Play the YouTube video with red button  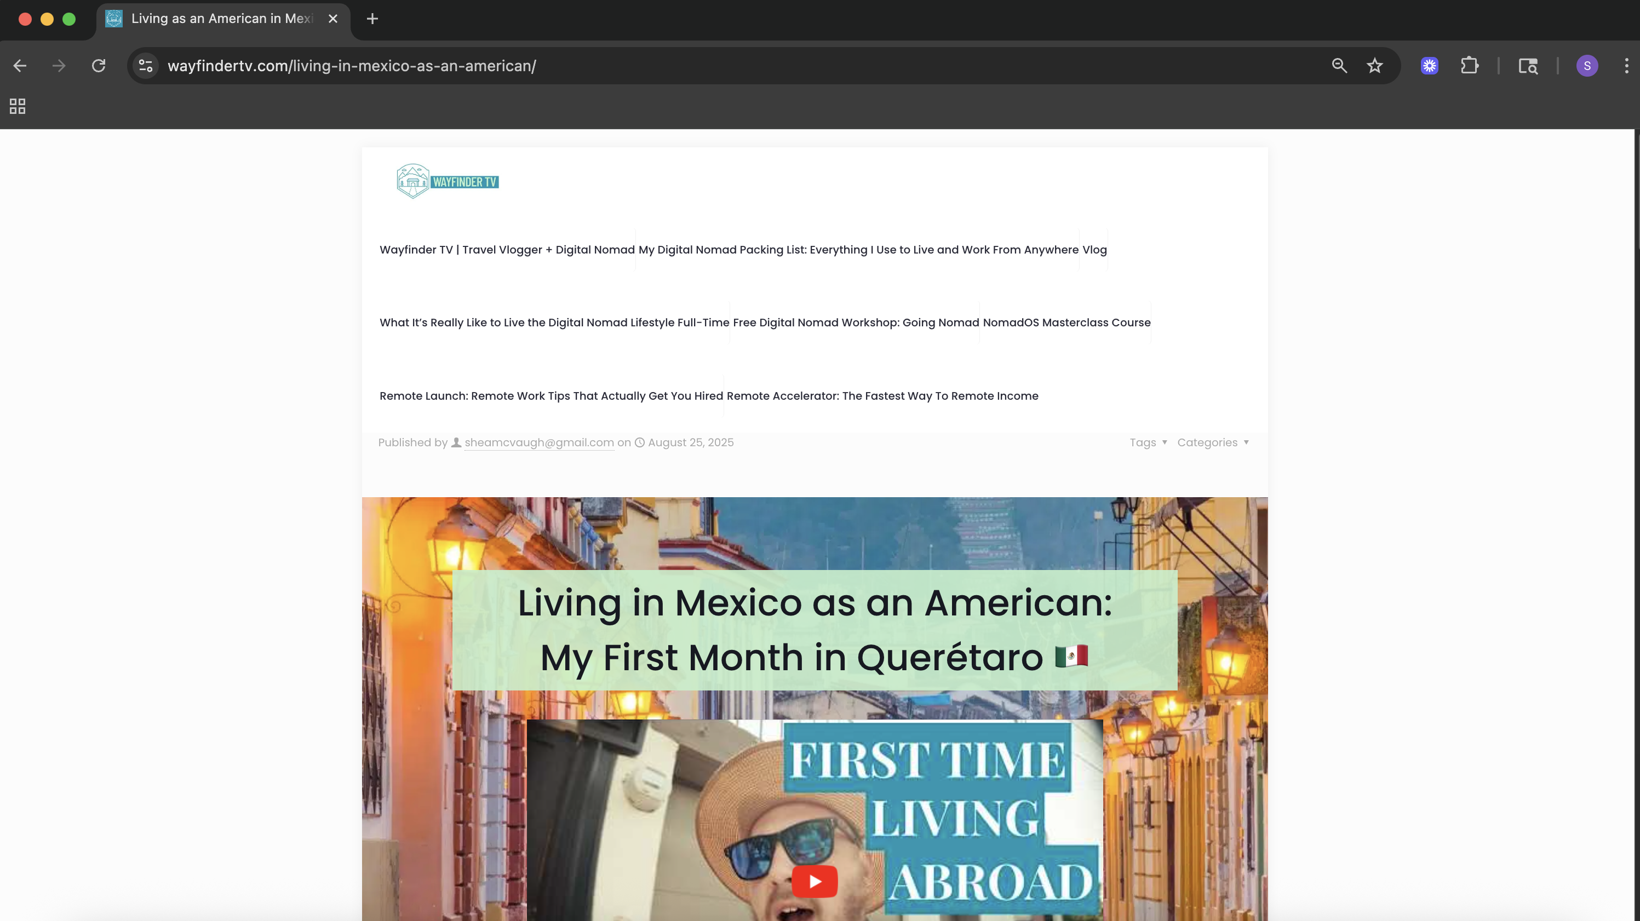click(815, 881)
